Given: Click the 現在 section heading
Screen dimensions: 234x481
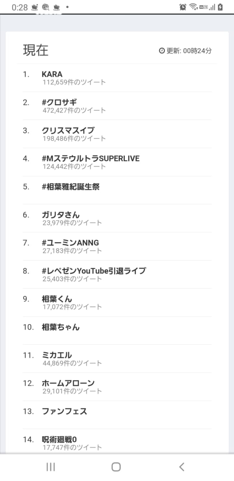Looking at the screenshot, I should tap(36, 50).
